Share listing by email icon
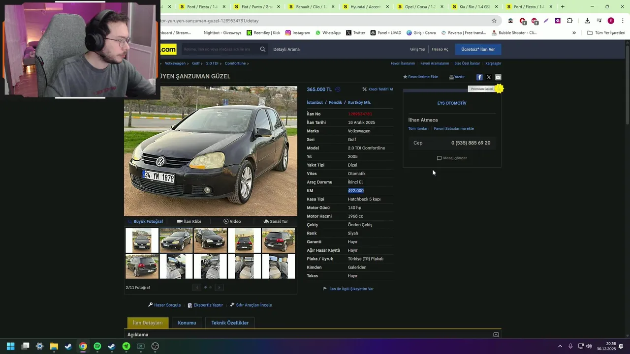 [498, 77]
